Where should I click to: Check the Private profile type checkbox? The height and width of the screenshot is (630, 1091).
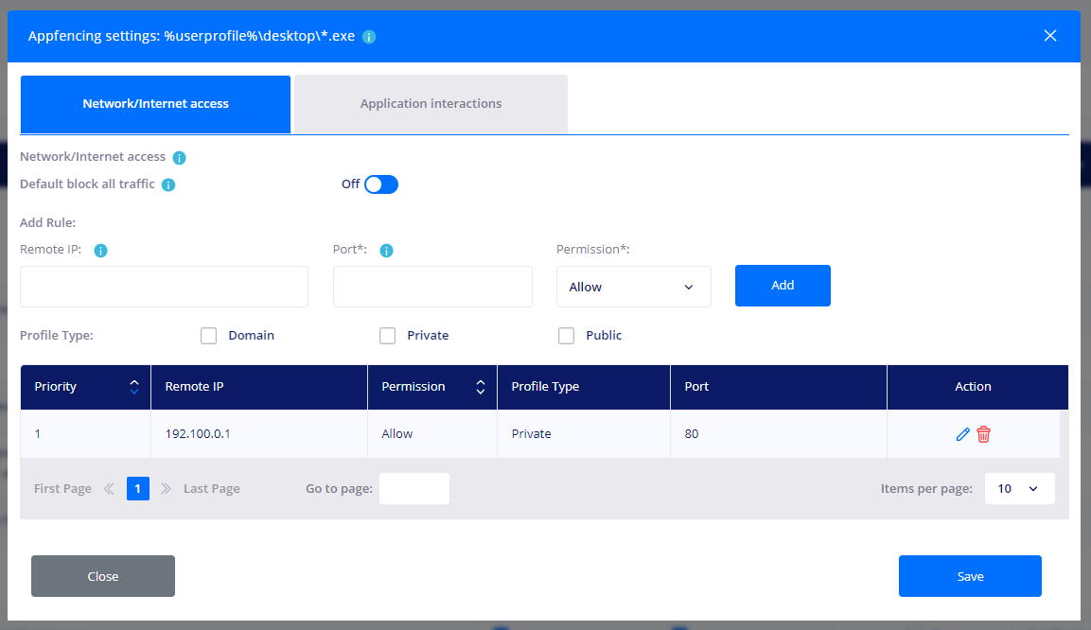click(x=387, y=336)
